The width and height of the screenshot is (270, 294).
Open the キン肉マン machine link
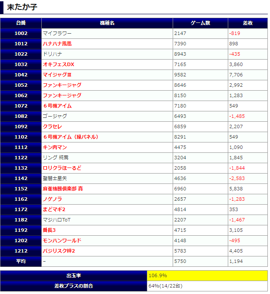(x=55, y=147)
